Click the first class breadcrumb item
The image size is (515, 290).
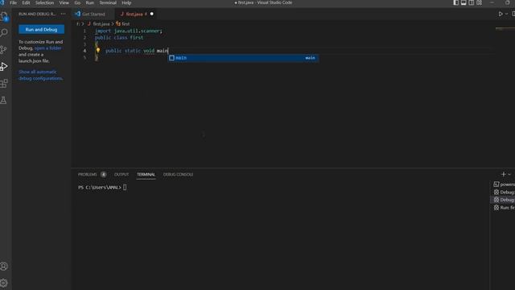click(123, 24)
